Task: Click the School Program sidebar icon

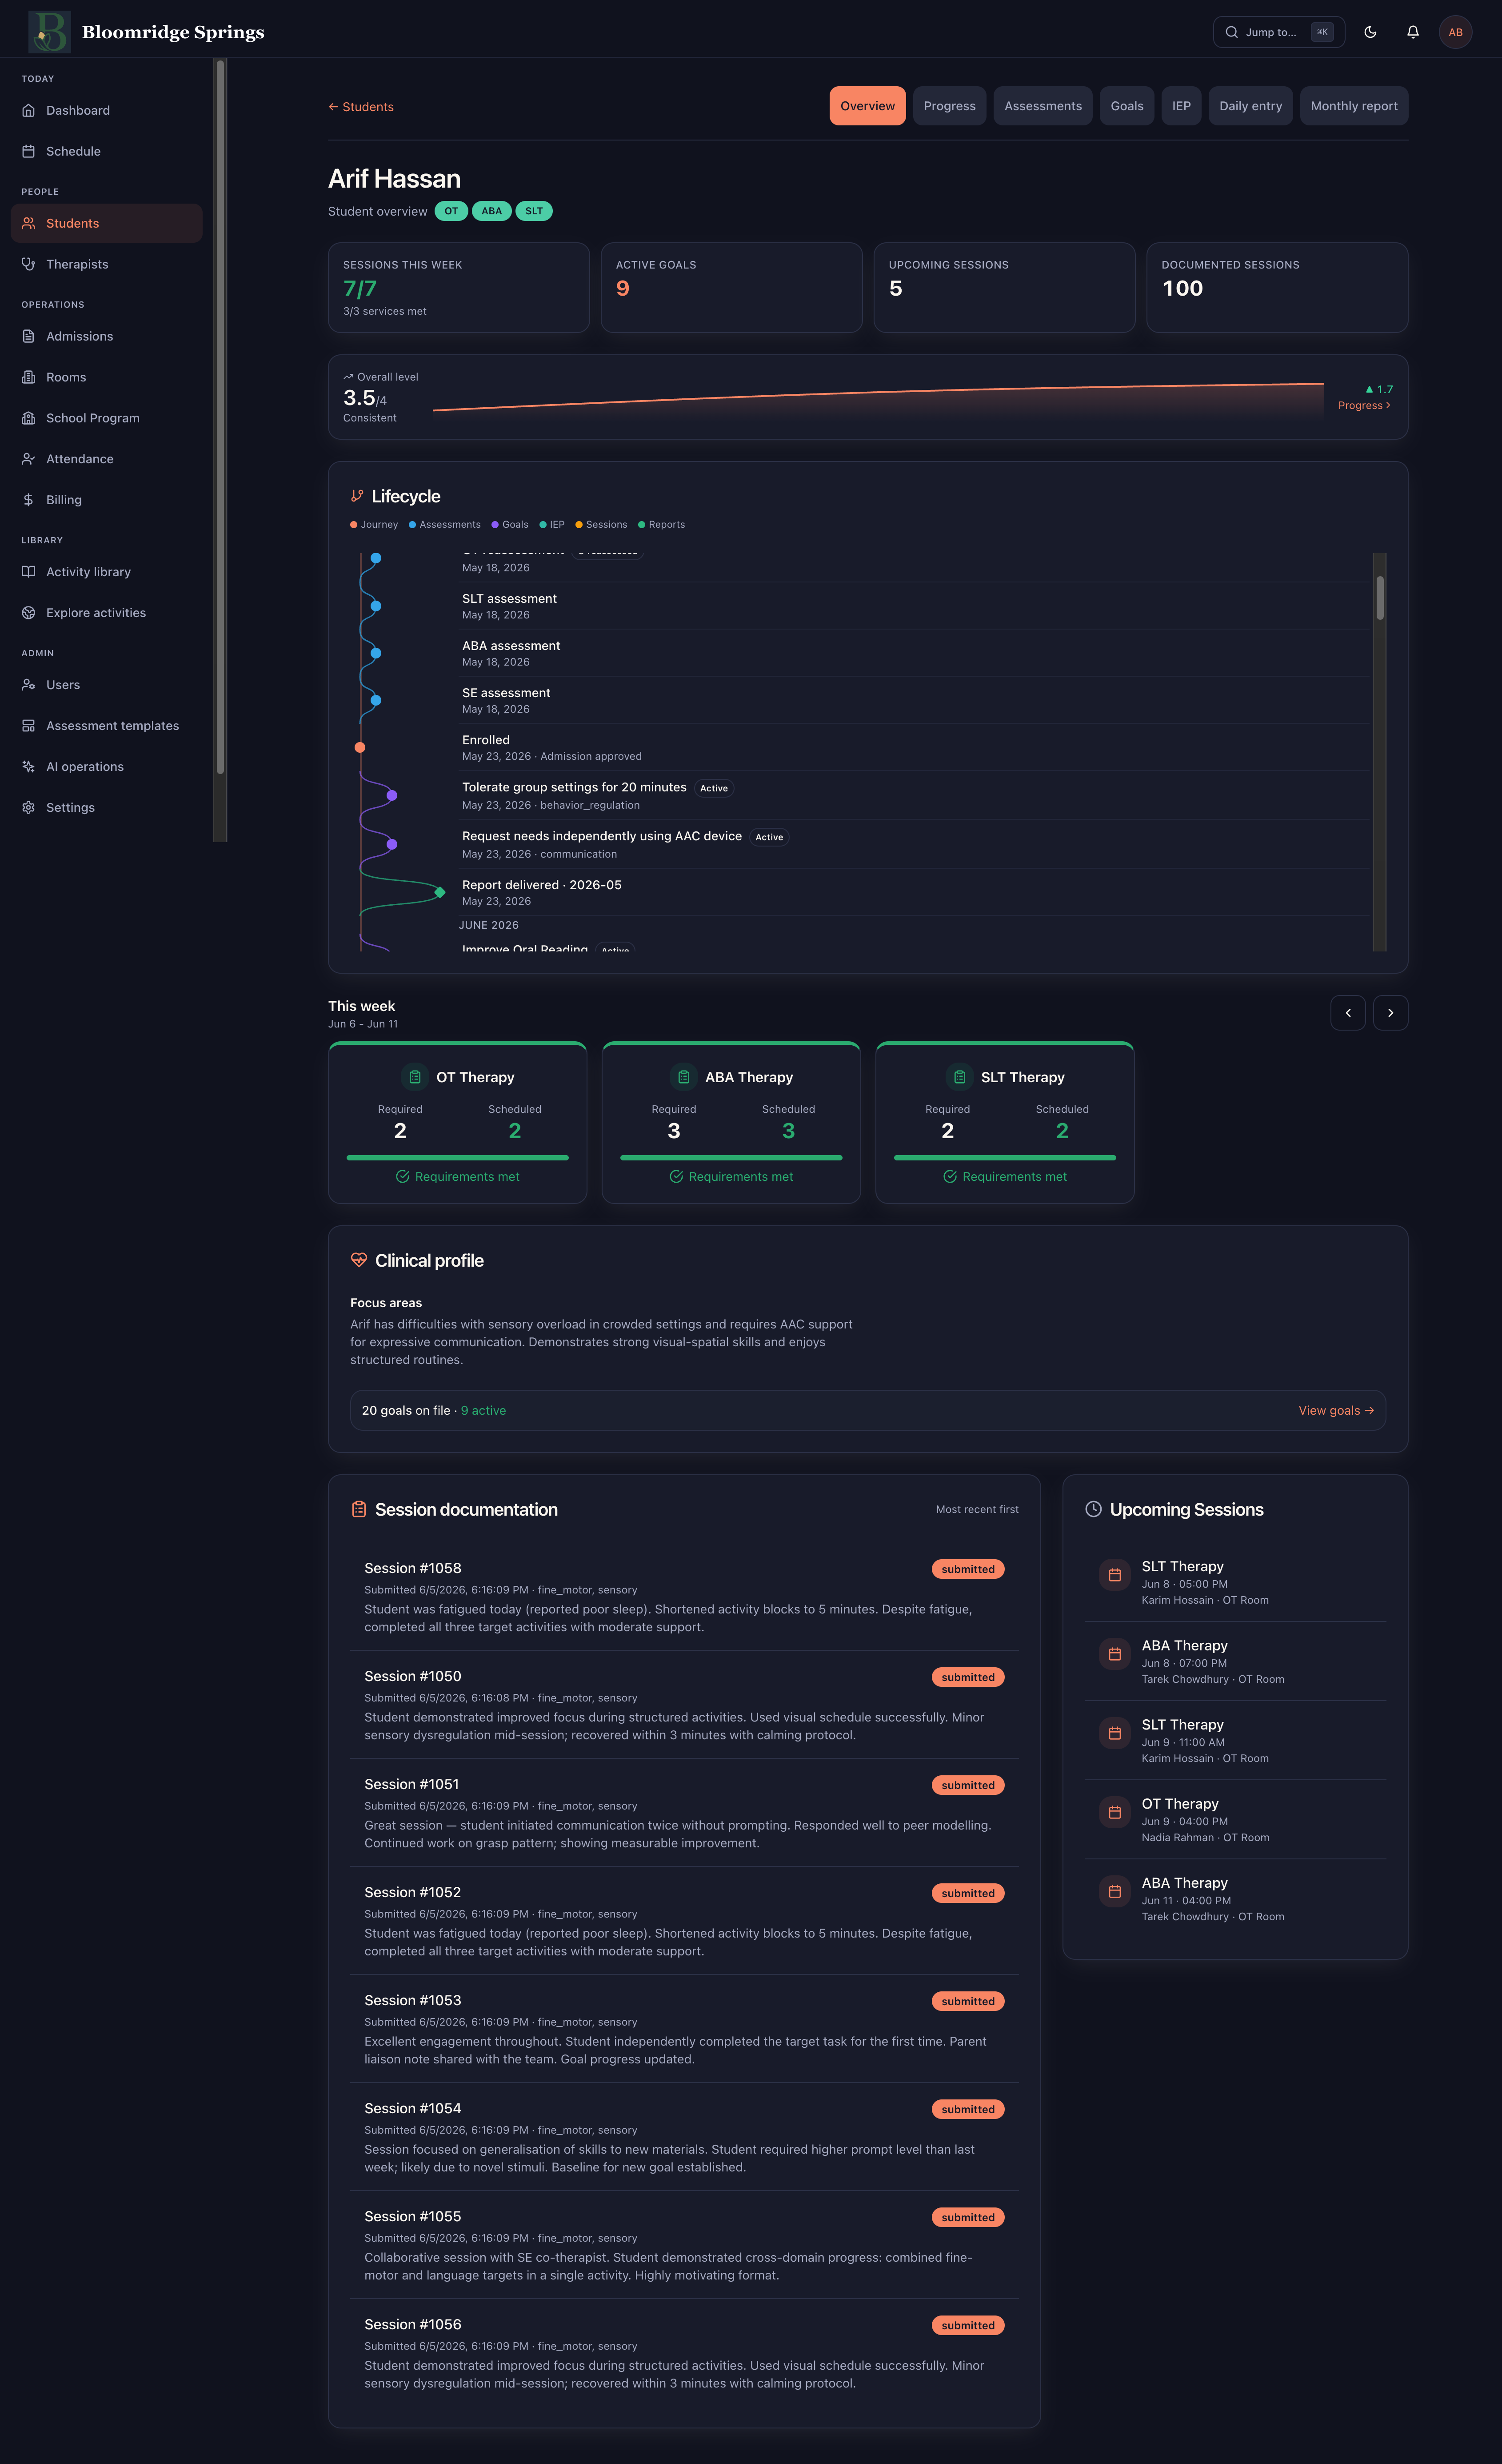Action: (28, 418)
